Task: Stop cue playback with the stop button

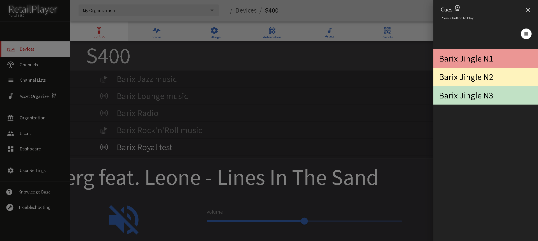Action: pyautogui.click(x=526, y=34)
